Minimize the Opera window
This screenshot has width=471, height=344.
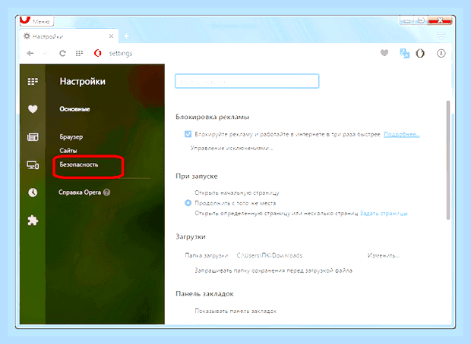tap(406, 21)
